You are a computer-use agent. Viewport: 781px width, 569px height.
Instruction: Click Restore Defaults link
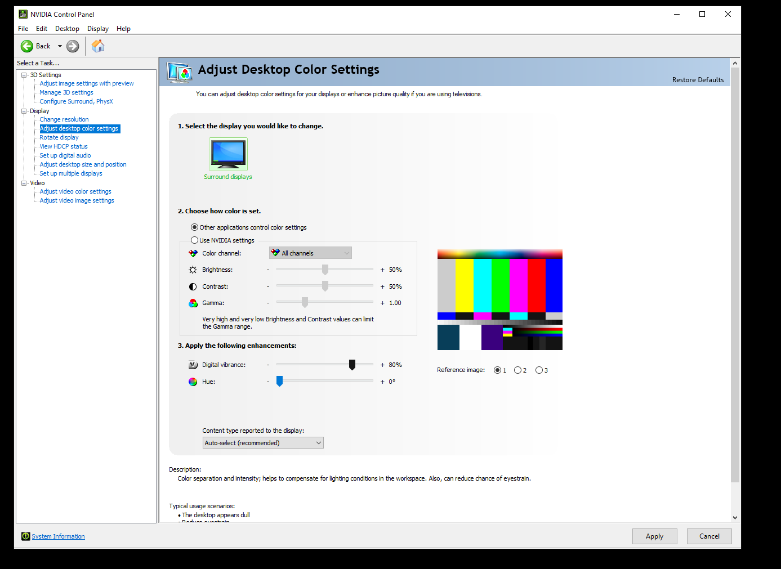click(x=698, y=80)
